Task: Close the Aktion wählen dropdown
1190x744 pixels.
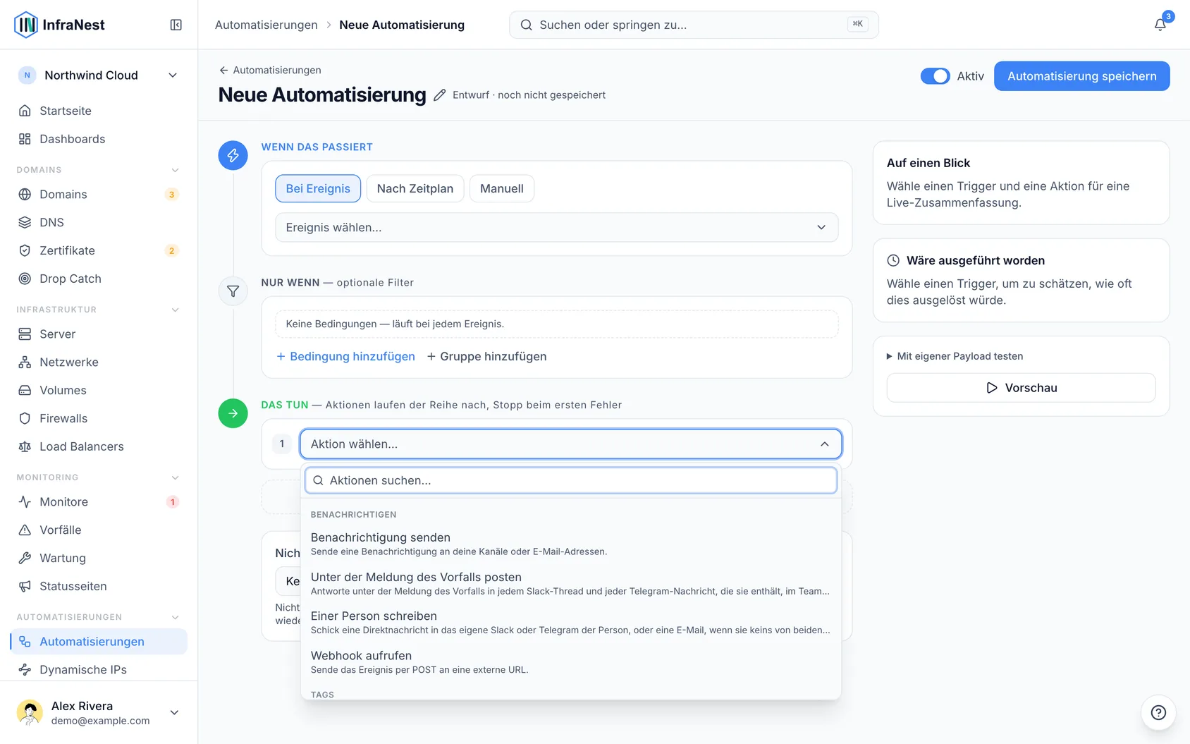Action: (571, 444)
